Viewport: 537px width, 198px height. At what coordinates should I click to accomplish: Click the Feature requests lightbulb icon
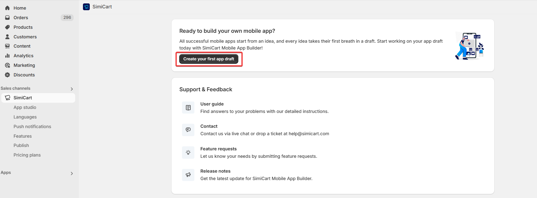point(188,153)
